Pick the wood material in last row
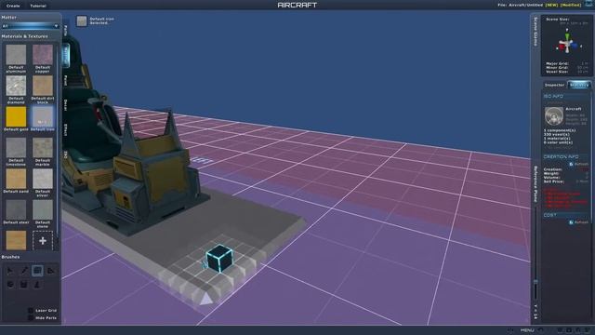The image size is (595, 335). click(x=16, y=240)
